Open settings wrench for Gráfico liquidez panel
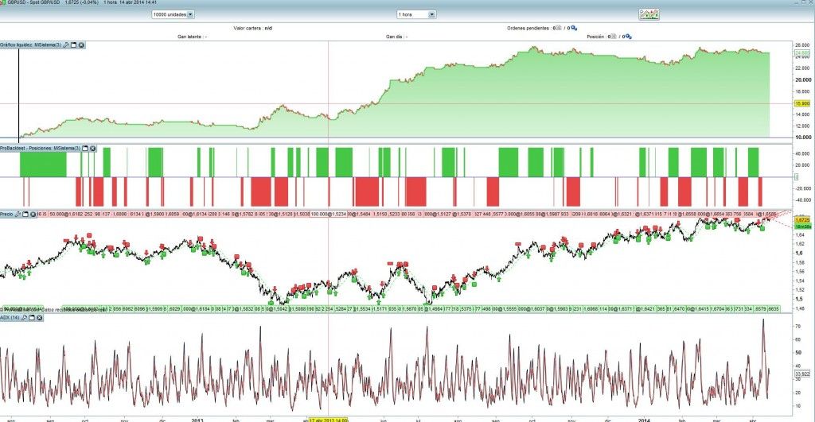815x422 pixels. (x=66, y=45)
